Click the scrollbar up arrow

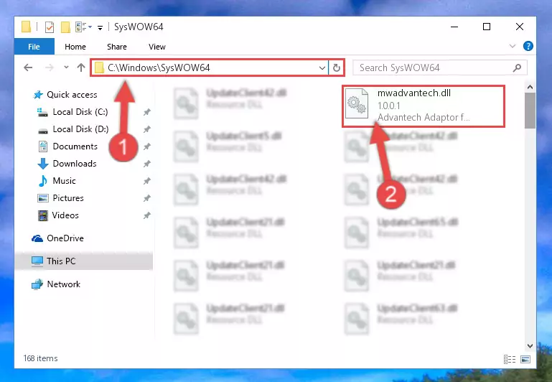click(x=530, y=87)
